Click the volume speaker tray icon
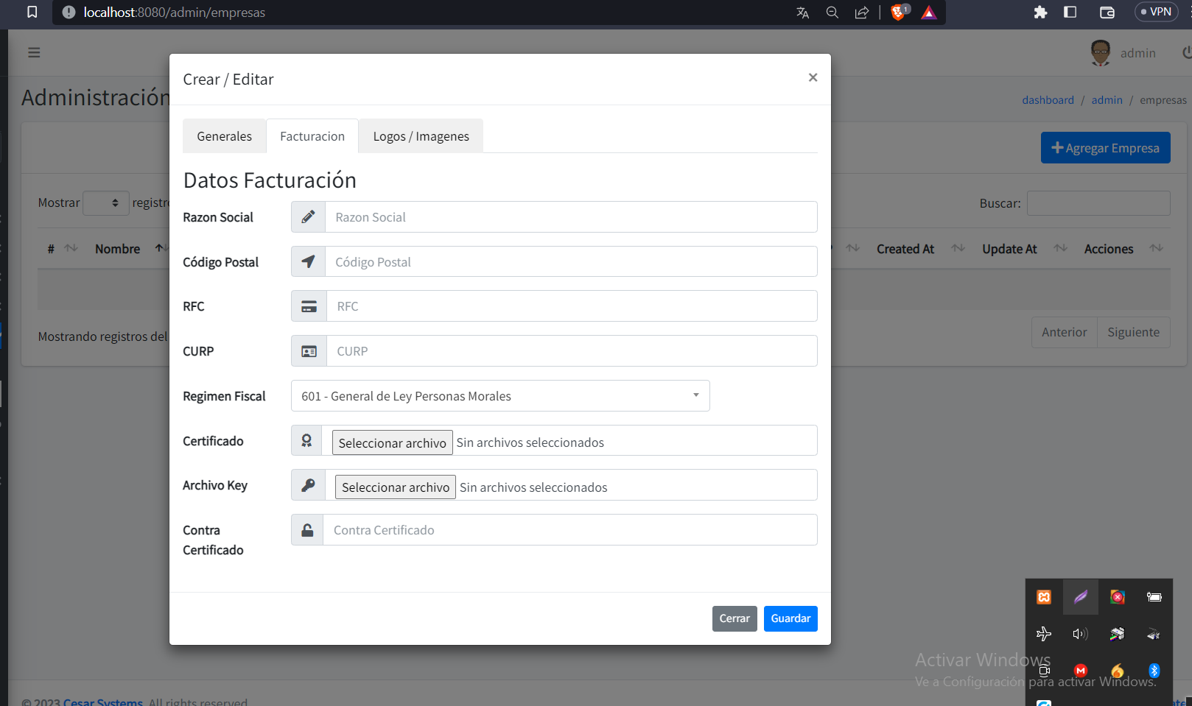Image resolution: width=1192 pixels, height=706 pixels. click(x=1080, y=634)
